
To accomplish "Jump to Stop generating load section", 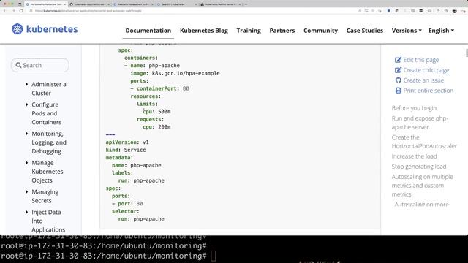I will pyautogui.click(x=419, y=167).
